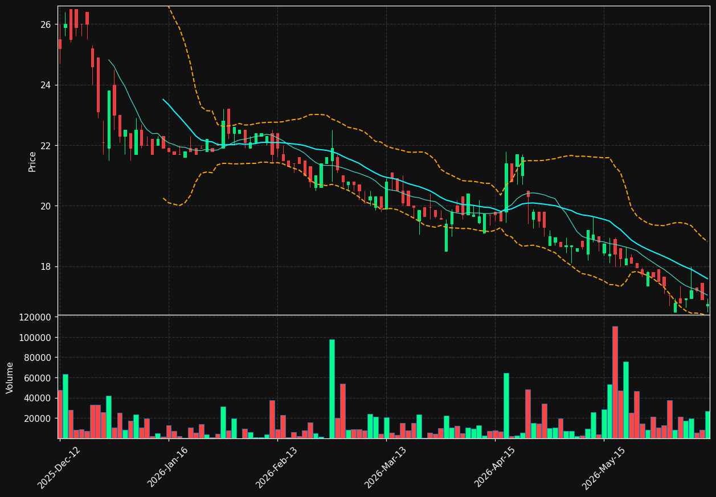Screen dimensions: 716x497
Task: Click the 80000 volume axis tick
Action: (38, 358)
